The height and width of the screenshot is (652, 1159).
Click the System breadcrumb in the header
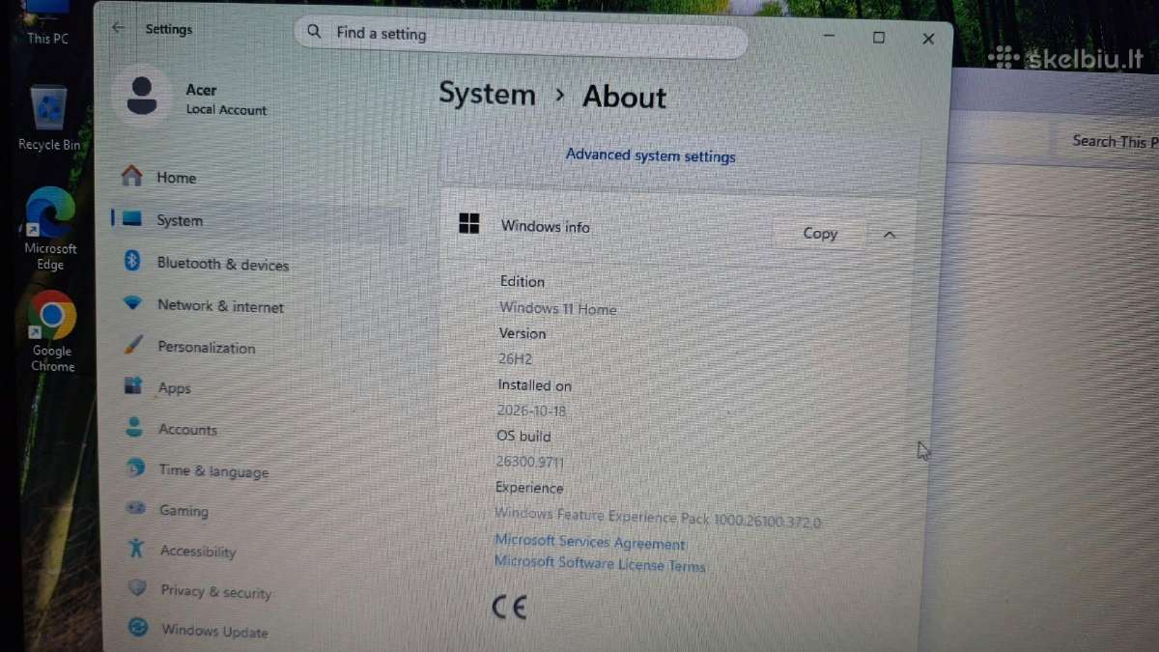487,95
